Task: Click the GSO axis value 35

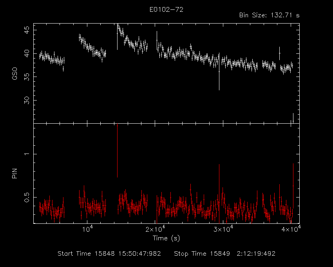Action: [x=27, y=77]
